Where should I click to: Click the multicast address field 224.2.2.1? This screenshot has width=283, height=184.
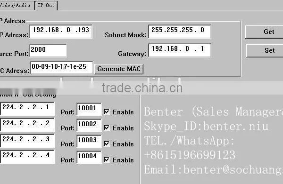pyautogui.click(x=27, y=109)
